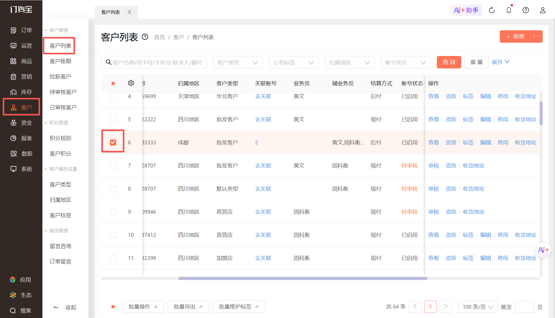This screenshot has width=555, height=318.
Task: Open the notification bell
Action: coord(509,10)
